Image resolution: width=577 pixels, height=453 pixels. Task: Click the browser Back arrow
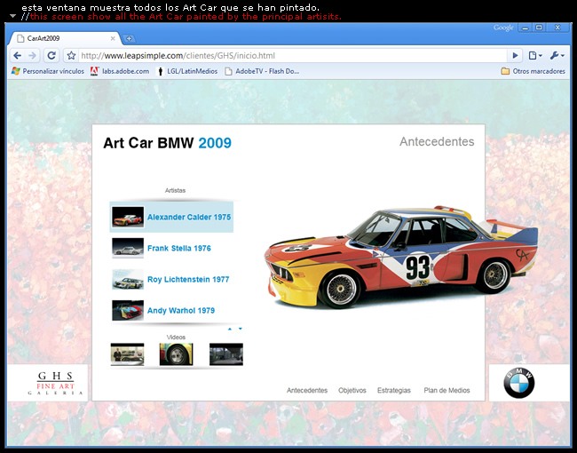tap(19, 55)
